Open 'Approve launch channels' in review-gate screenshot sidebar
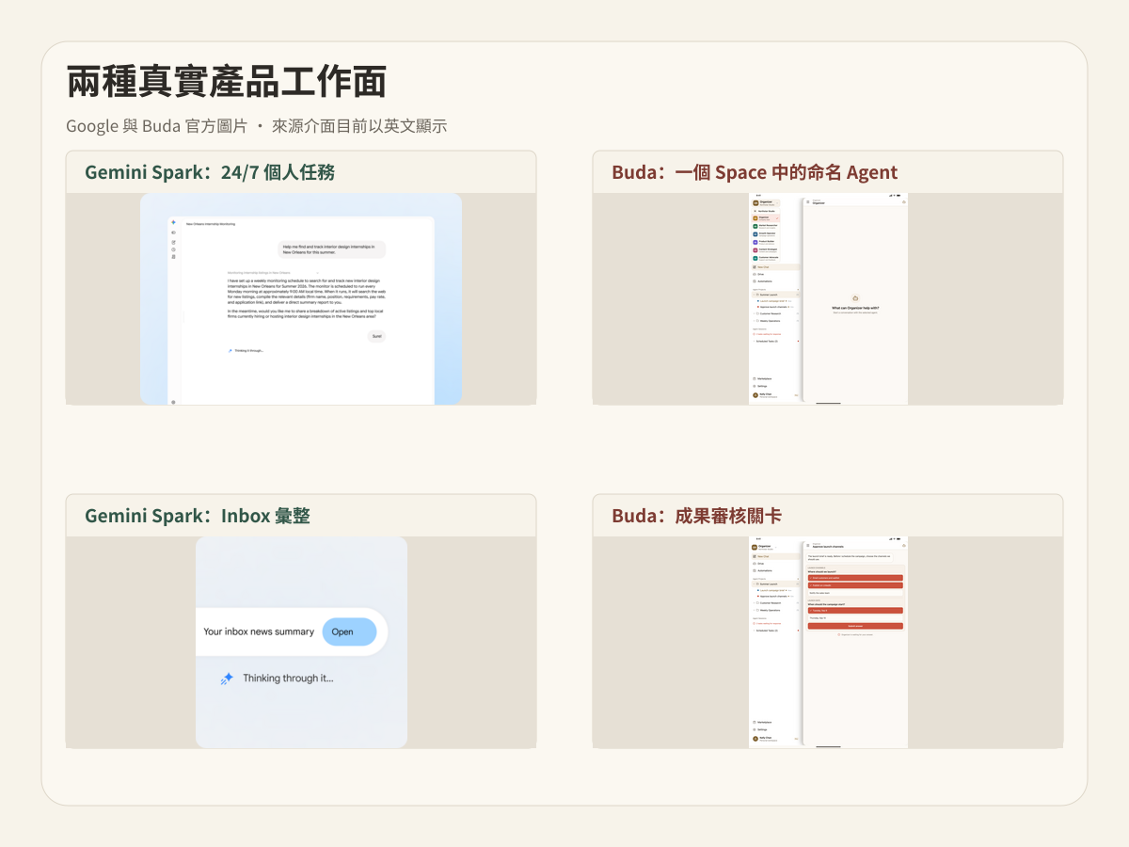This screenshot has width=1129, height=847. (774, 596)
